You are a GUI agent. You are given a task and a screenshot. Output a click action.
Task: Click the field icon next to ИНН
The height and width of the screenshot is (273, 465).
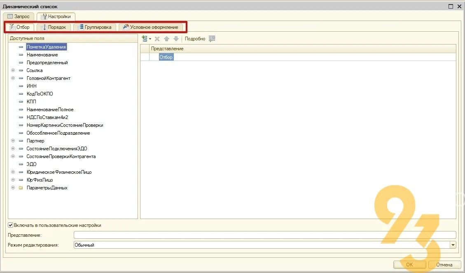click(21, 86)
